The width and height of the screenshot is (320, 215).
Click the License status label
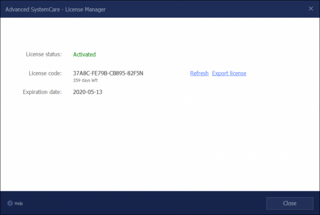tap(44, 54)
